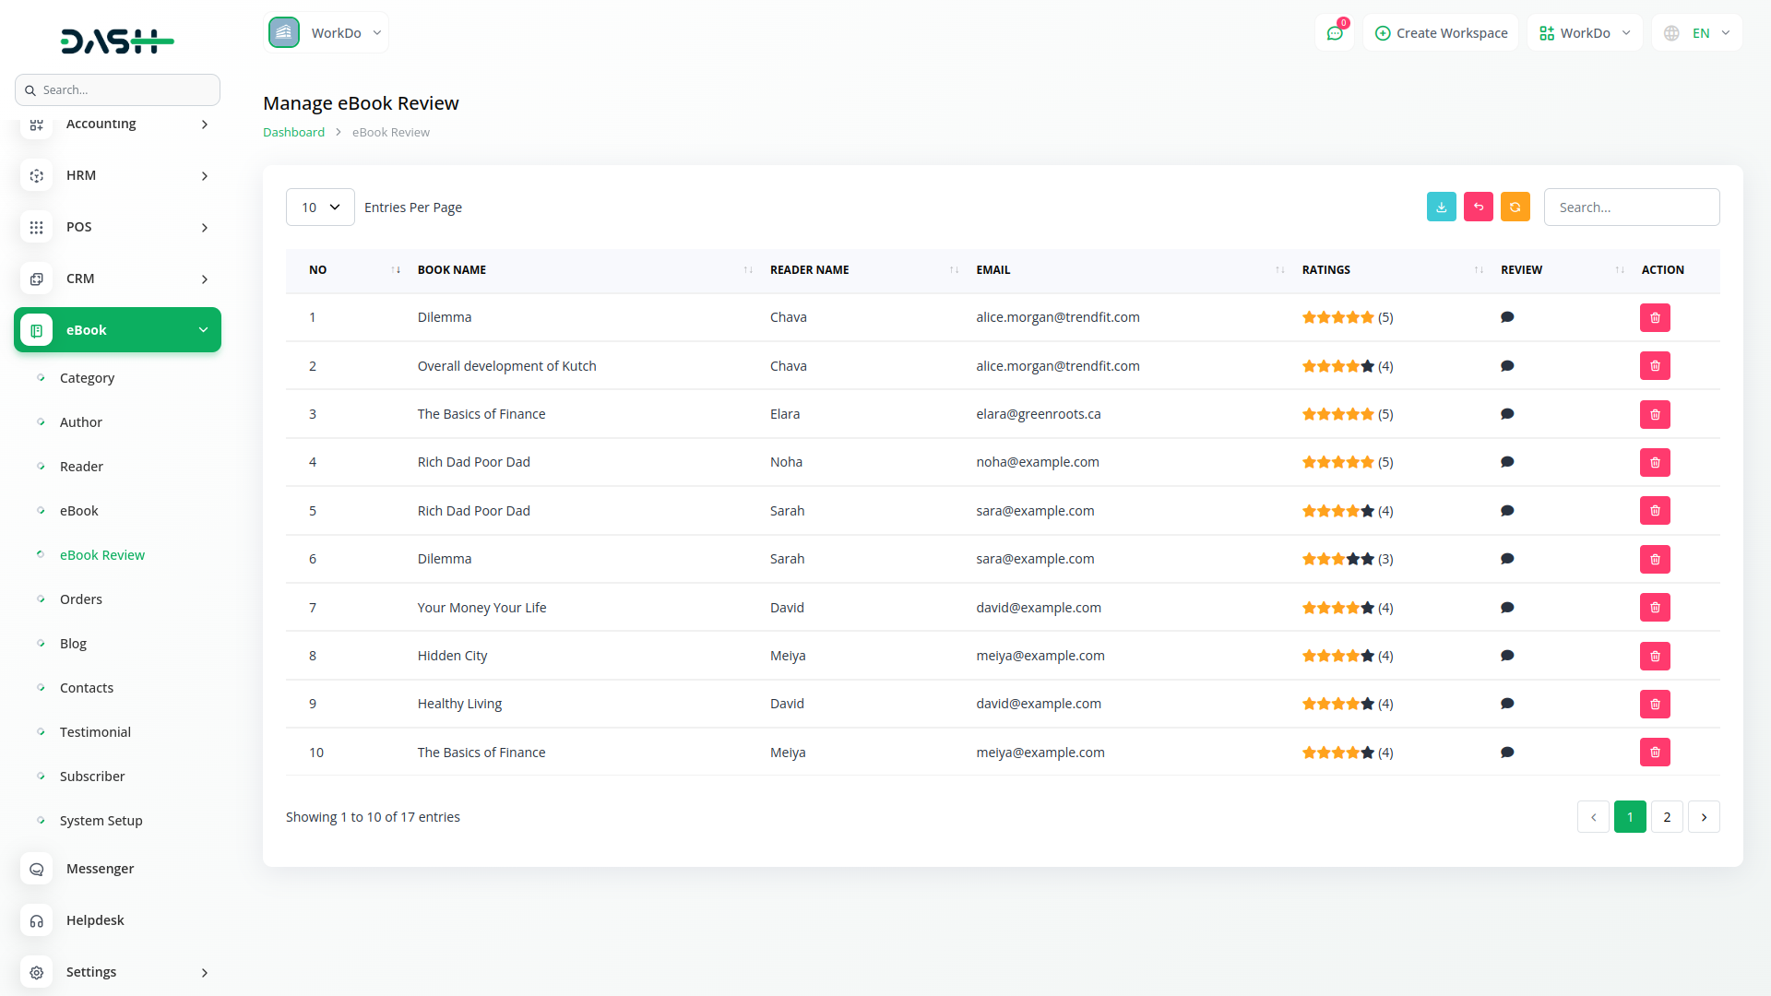Open review comment for Healthy Living

click(x=1507, y=704)
